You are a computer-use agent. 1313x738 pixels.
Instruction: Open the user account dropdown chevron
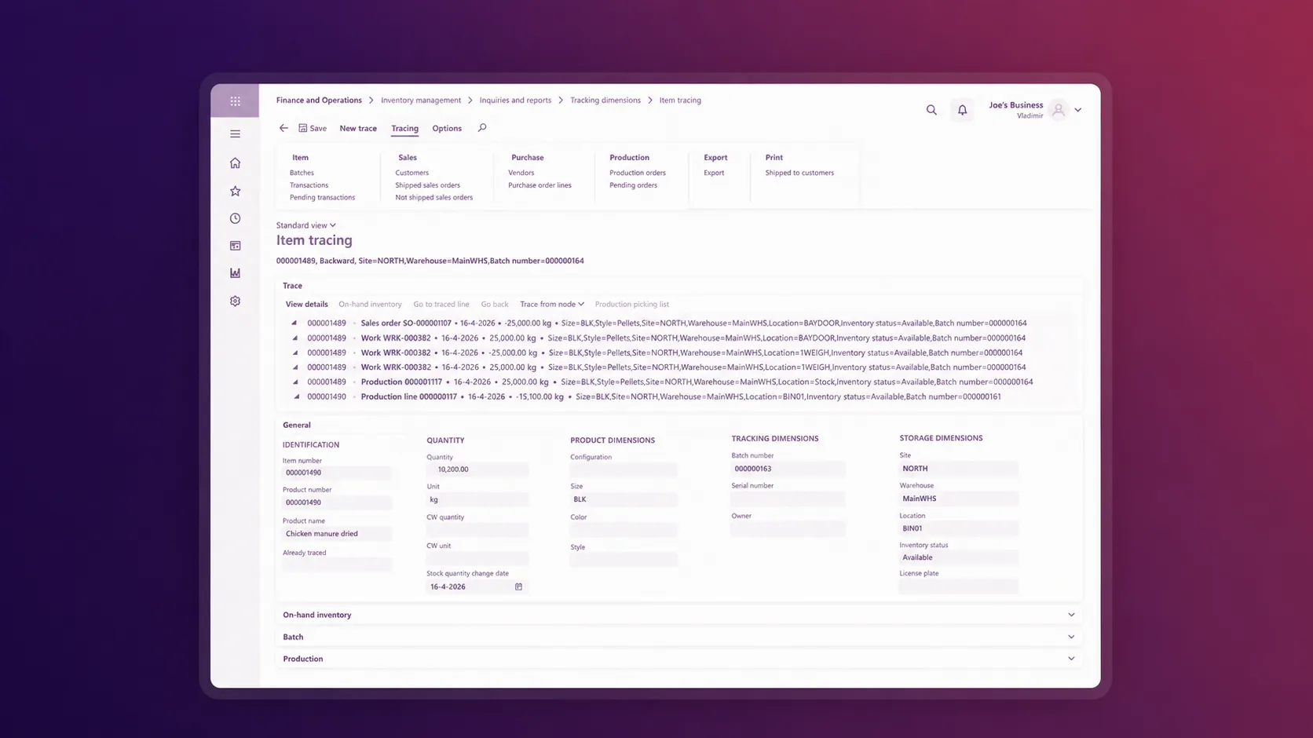(x=1078, y=110)
